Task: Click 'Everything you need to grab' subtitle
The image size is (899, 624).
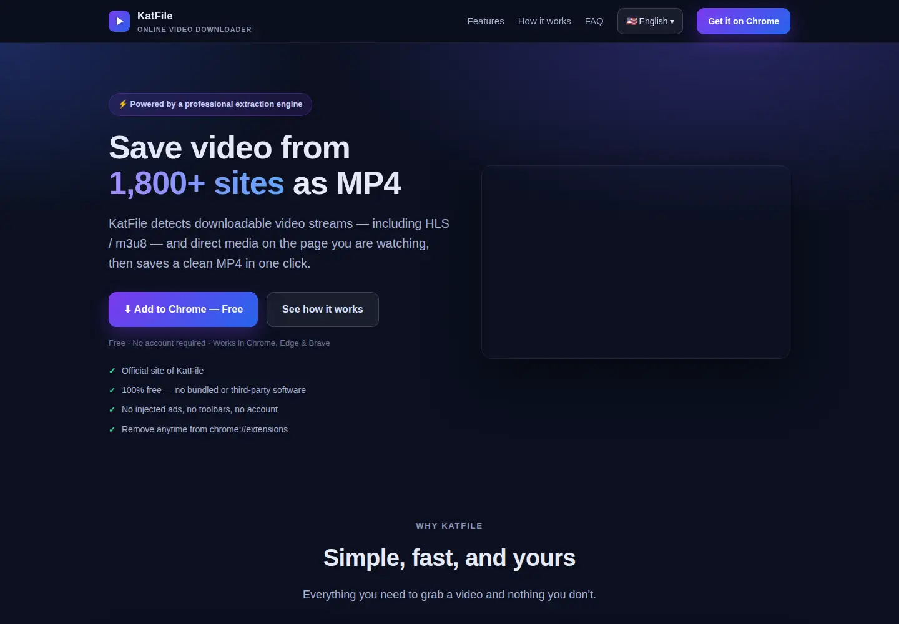Action: (449, 595)
